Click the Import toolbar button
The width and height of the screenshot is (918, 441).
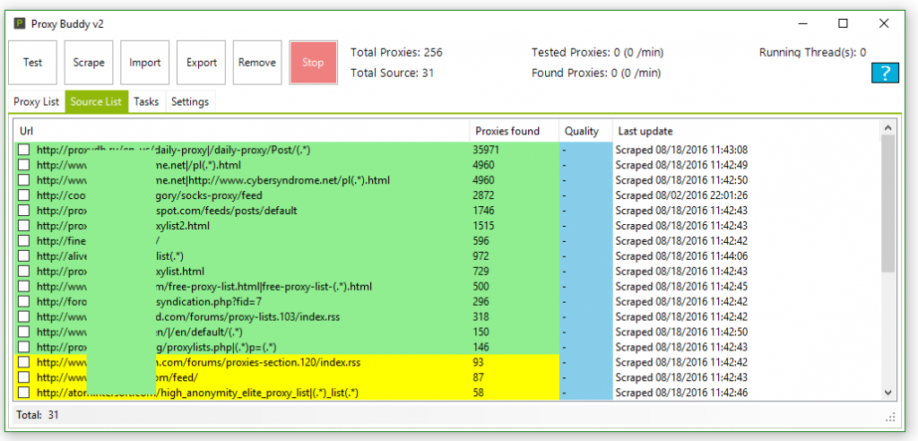tap(144, 63)
